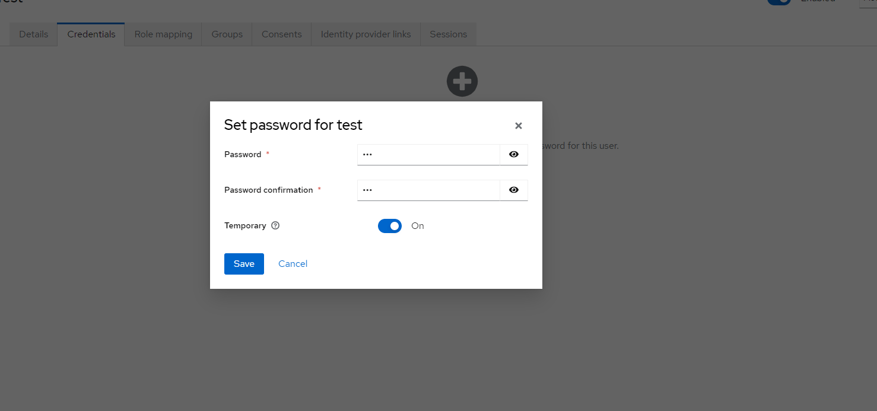Open the Role mapping tab
The image size is (877, 411).
(163, 34)
